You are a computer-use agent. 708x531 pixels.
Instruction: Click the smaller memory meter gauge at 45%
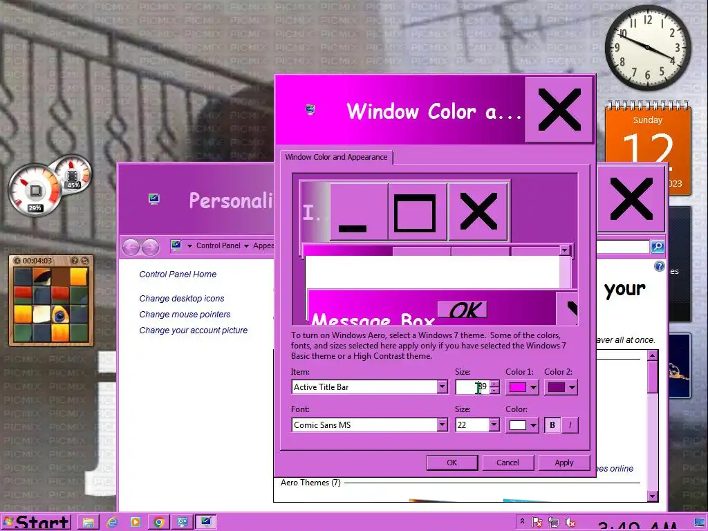72,174
